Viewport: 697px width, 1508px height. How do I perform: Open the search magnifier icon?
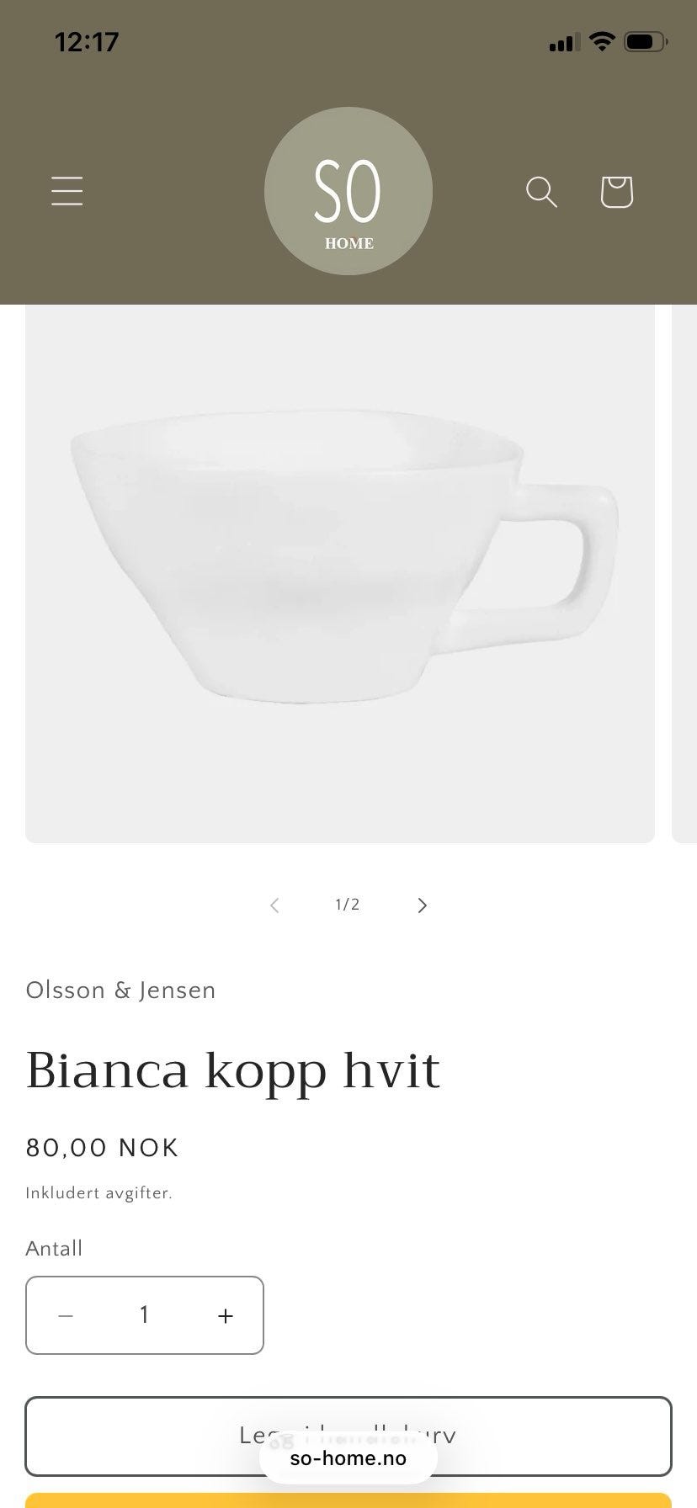541,192
